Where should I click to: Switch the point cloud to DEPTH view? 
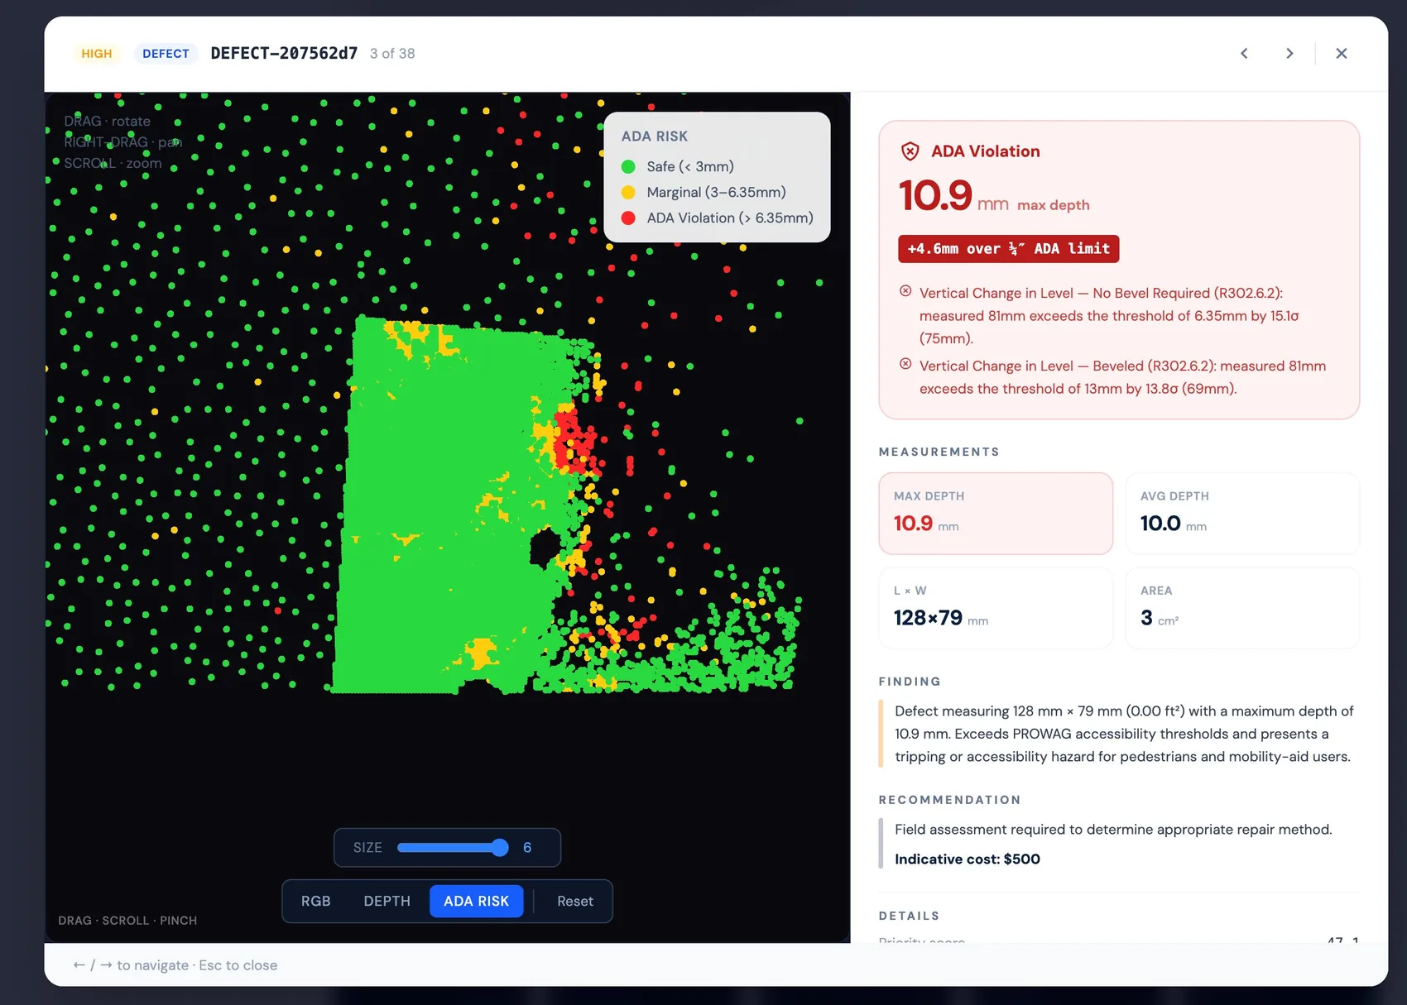click(387, 901)
